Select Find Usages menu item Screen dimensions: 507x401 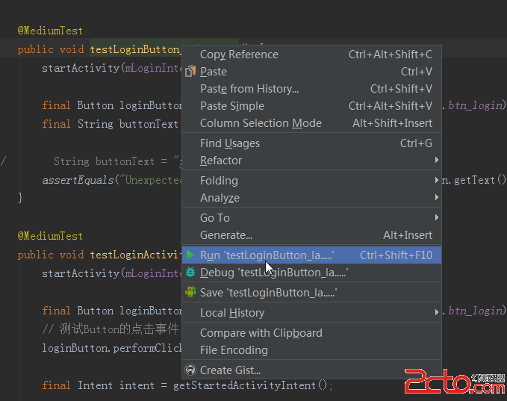(x=230, y=143)
